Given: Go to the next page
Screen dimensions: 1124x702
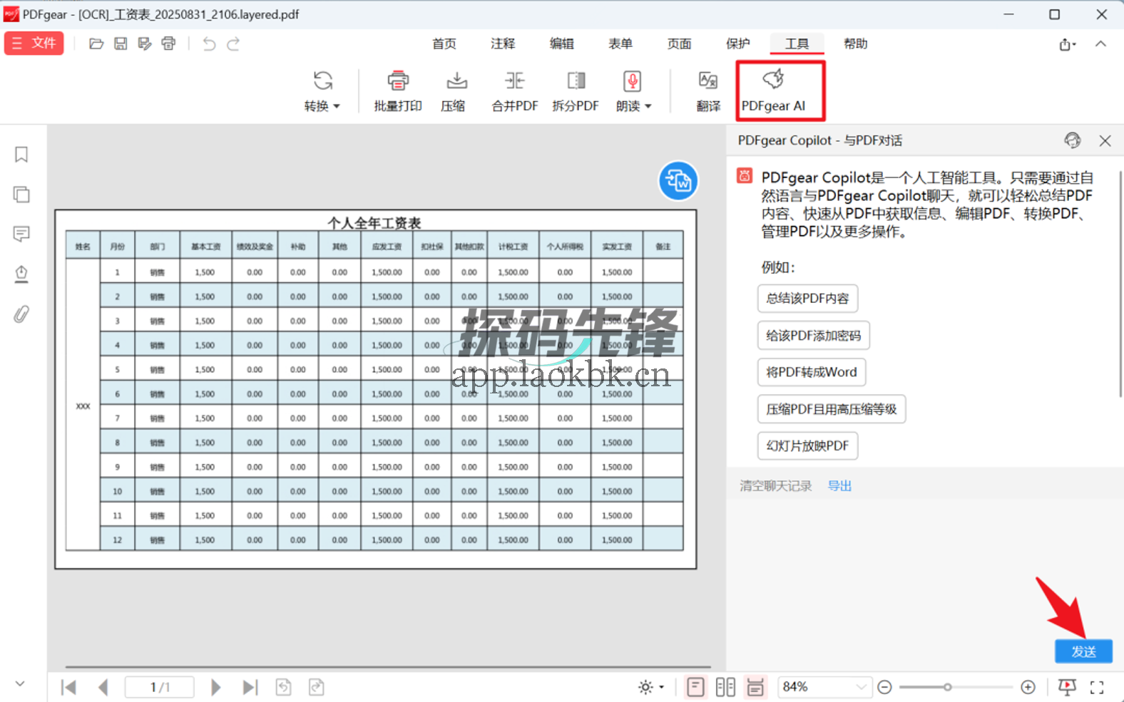Looking at the screenshot, I should pyautogui.click(x=215, y=687).
